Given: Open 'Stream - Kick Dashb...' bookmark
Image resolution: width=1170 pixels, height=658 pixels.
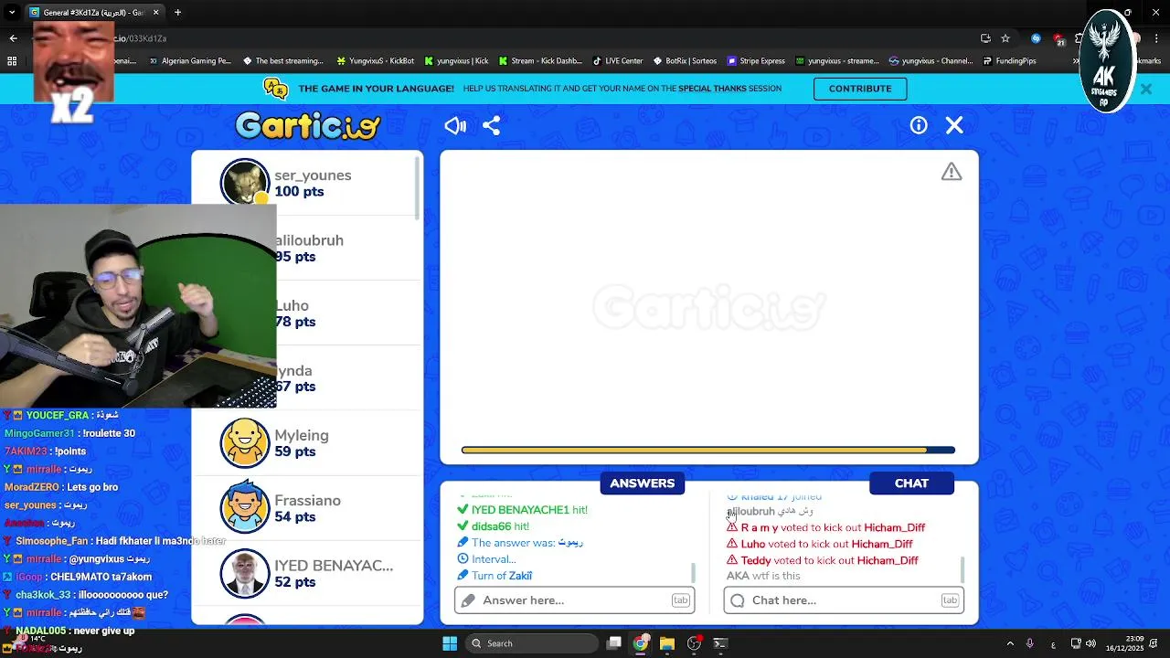Looking at the screenshot, I should tap(539, 61).
